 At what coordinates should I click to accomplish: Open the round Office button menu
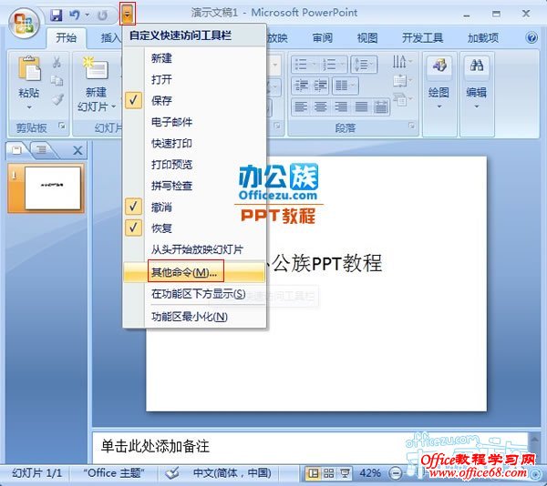[24, 23]
